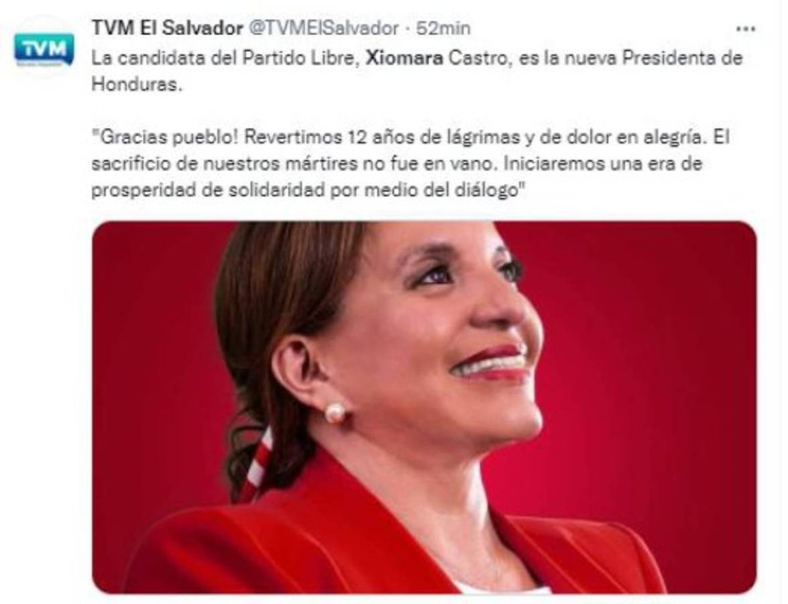Open the attached photo of the tweet
Image resolution: width=788 pixels, height=604 pixels.
pyautogui.click(x=424, y=407)
